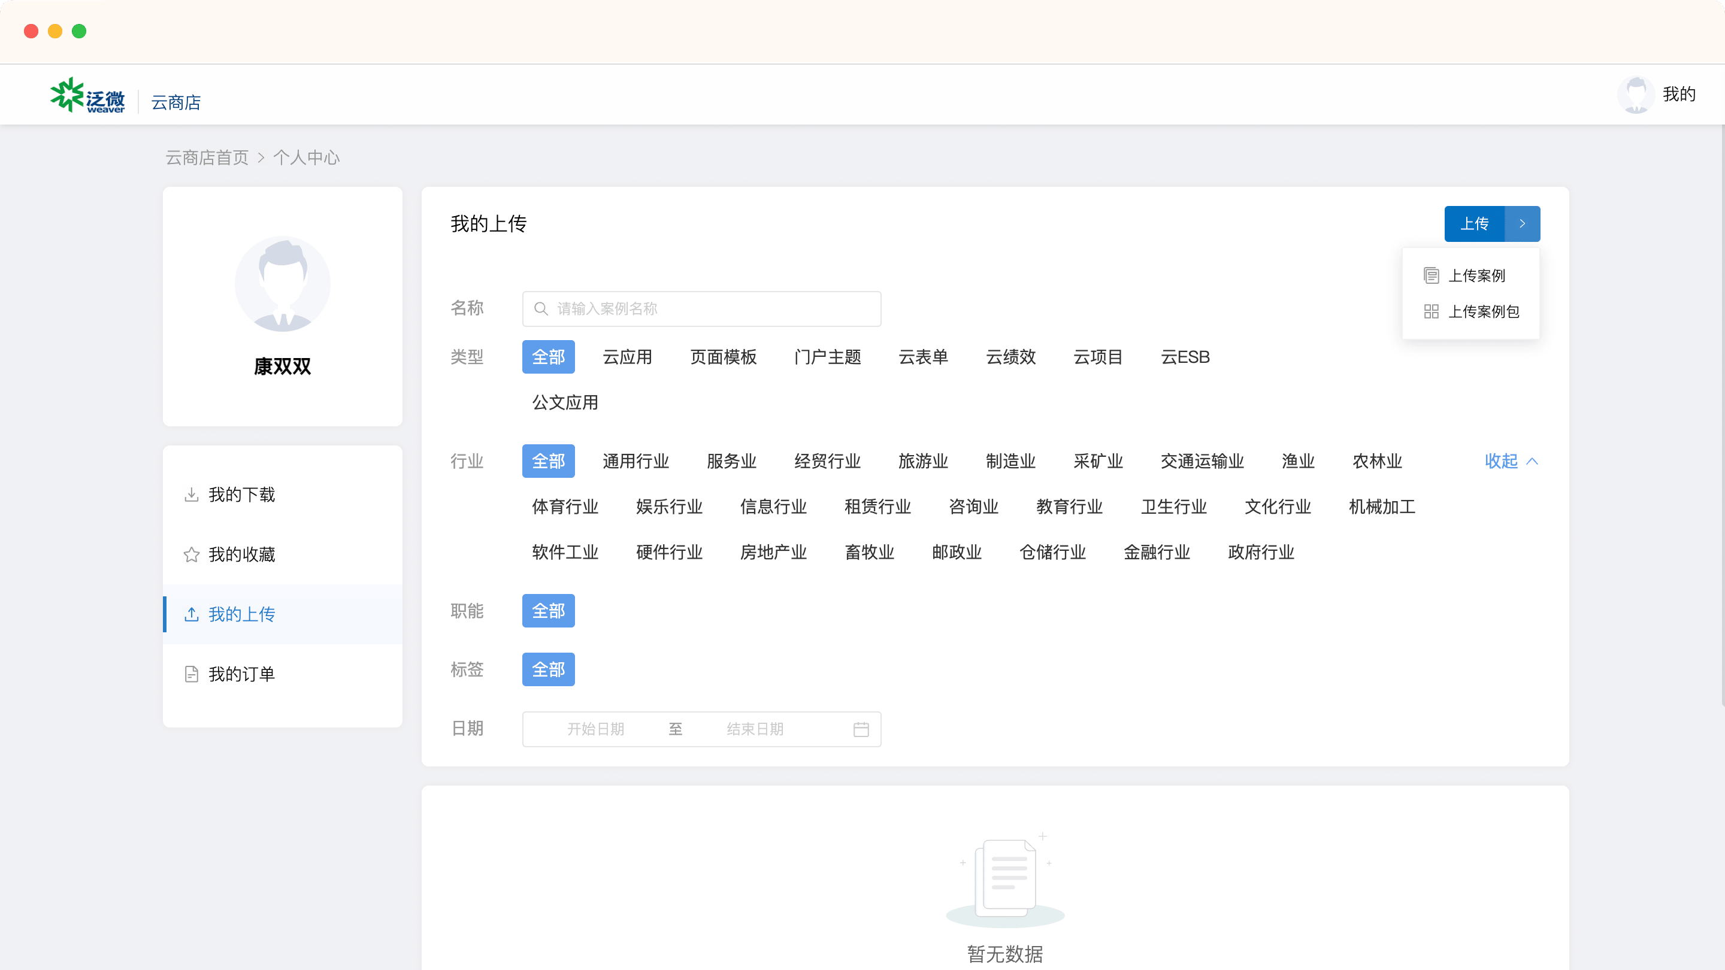1725x970 pixels.
Task: Click the star icon next to 我的收藏
Action: (x=192, y=554)
